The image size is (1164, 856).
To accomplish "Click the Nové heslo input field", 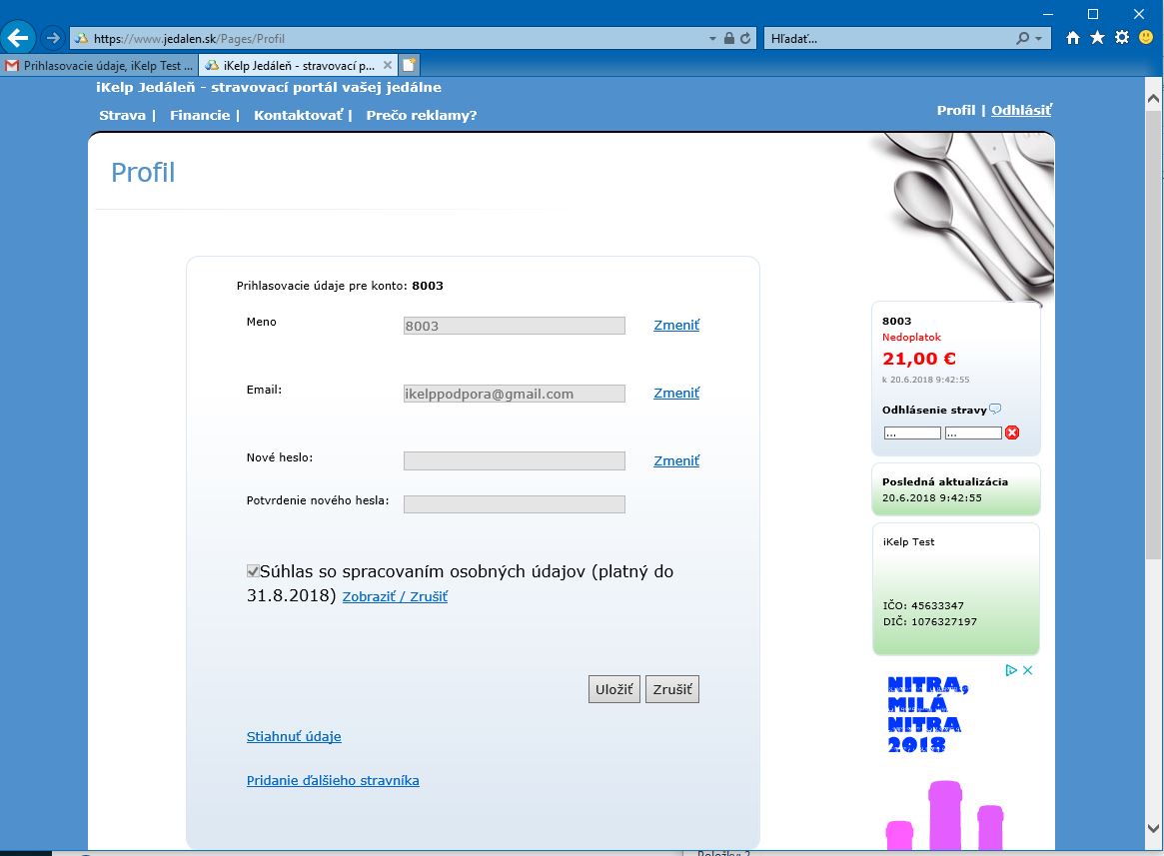I will pos(514,460).
